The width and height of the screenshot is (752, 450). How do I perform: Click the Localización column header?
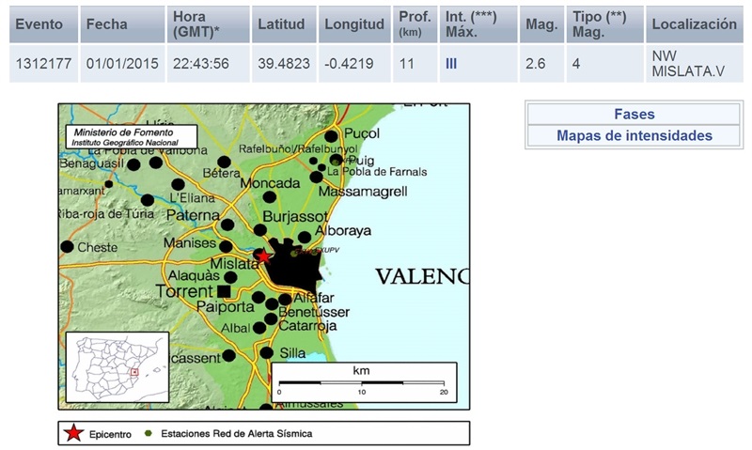694,23
